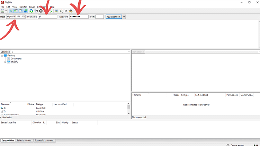This screenshot has width=260, height=146.
Task: Click the Quickconnect button
Action: [x=114, y=17]
